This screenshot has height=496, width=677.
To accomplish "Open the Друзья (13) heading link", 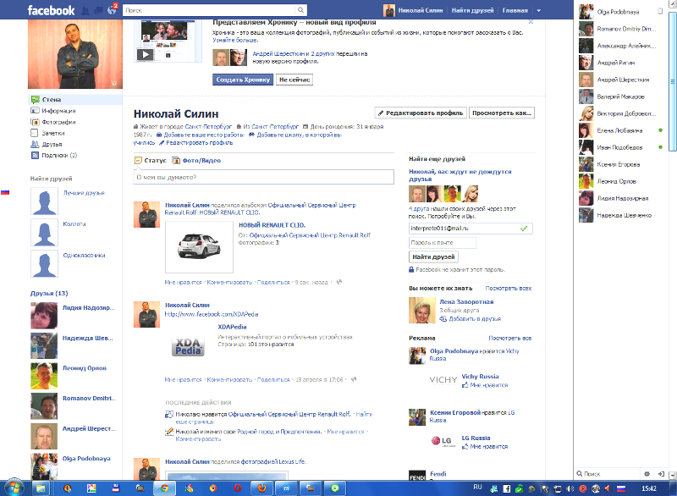I will click(49, 294).
